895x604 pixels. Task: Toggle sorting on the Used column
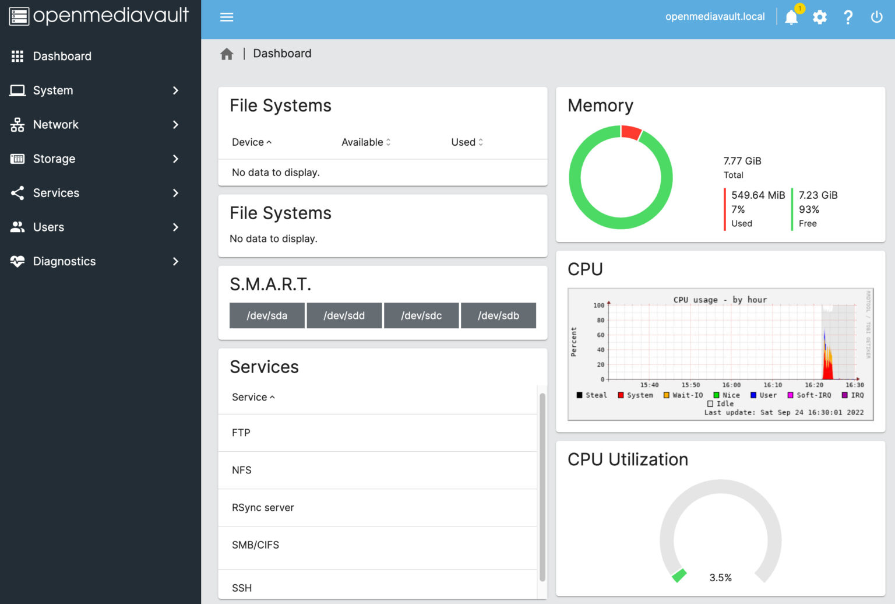click(x=466, y=142)
